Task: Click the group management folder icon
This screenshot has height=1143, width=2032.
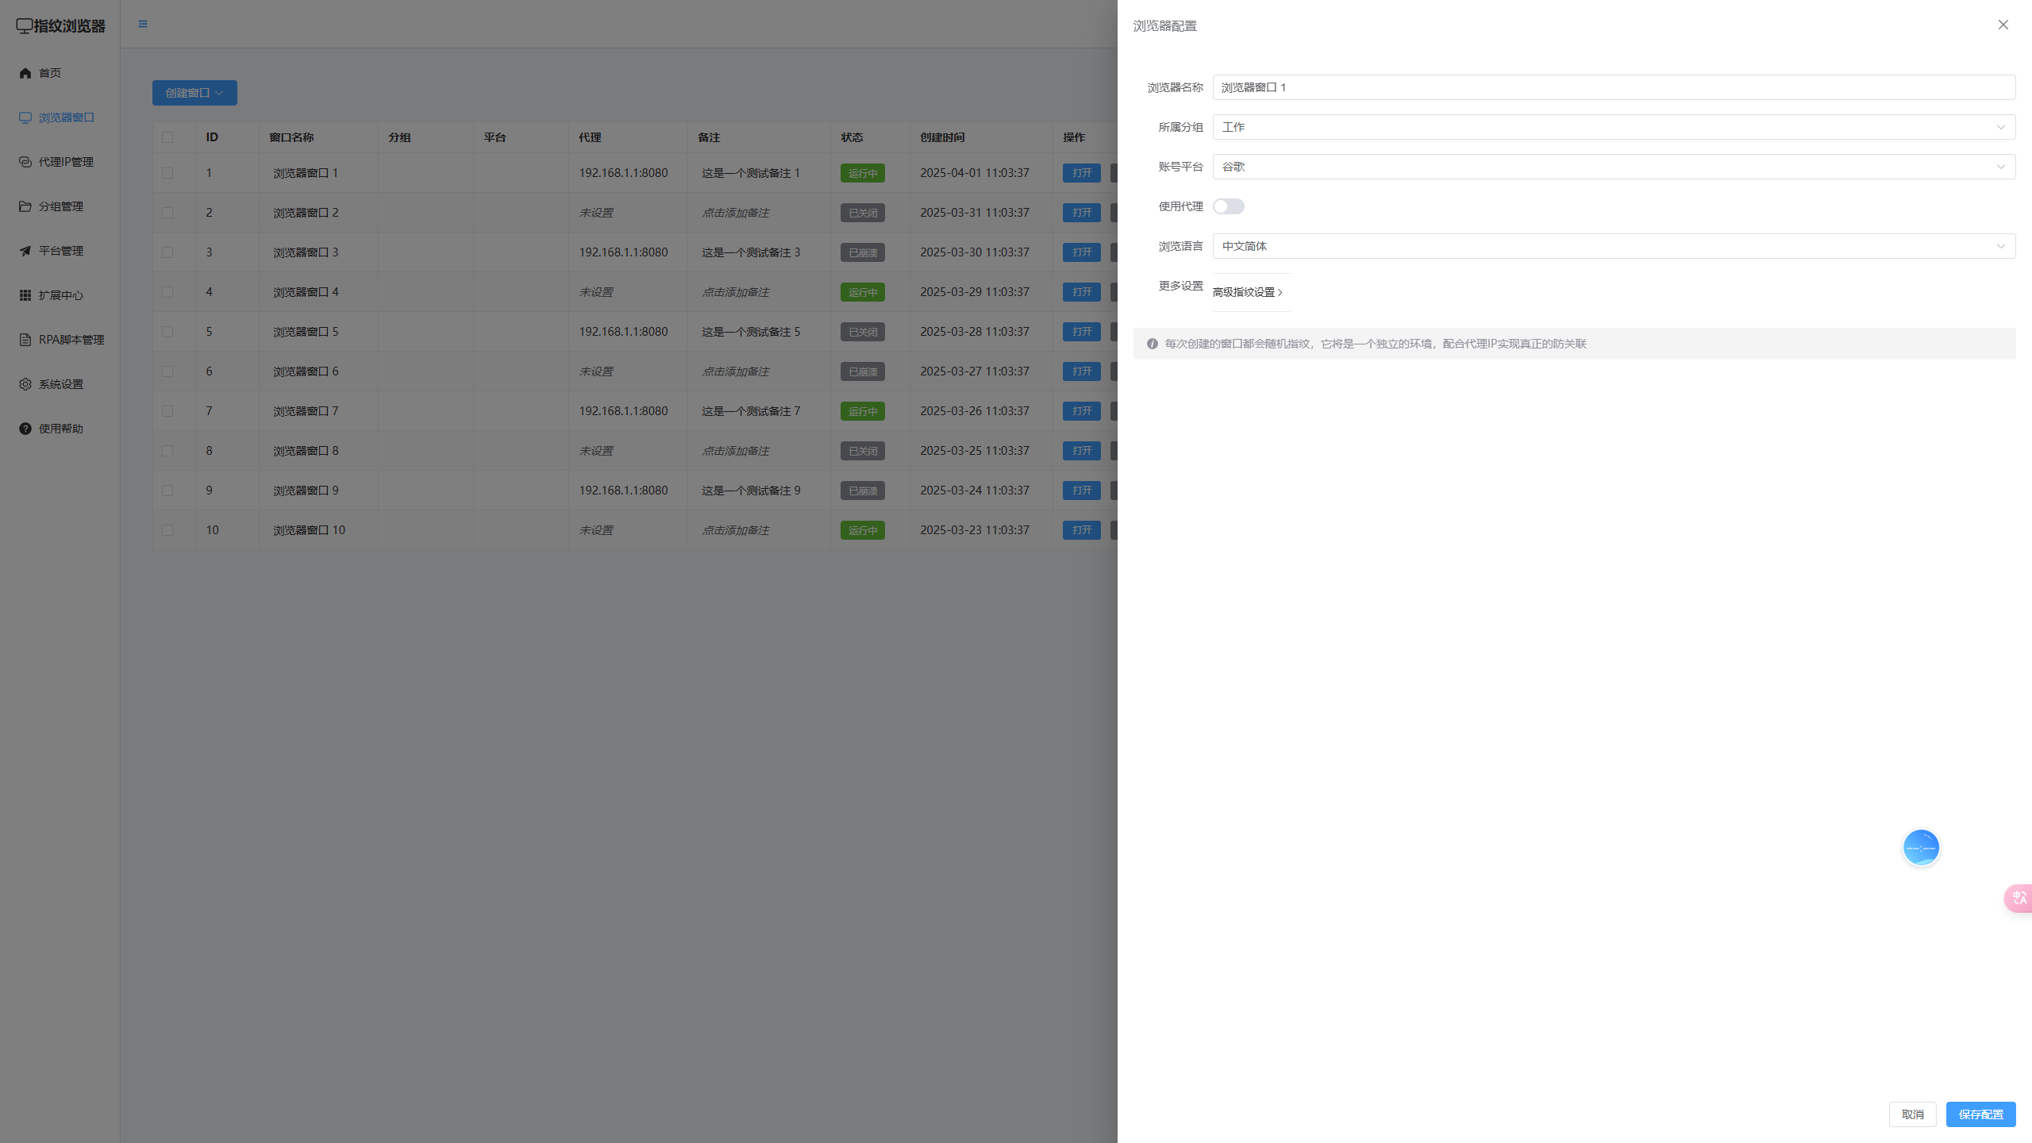Action: pos(25,206)
